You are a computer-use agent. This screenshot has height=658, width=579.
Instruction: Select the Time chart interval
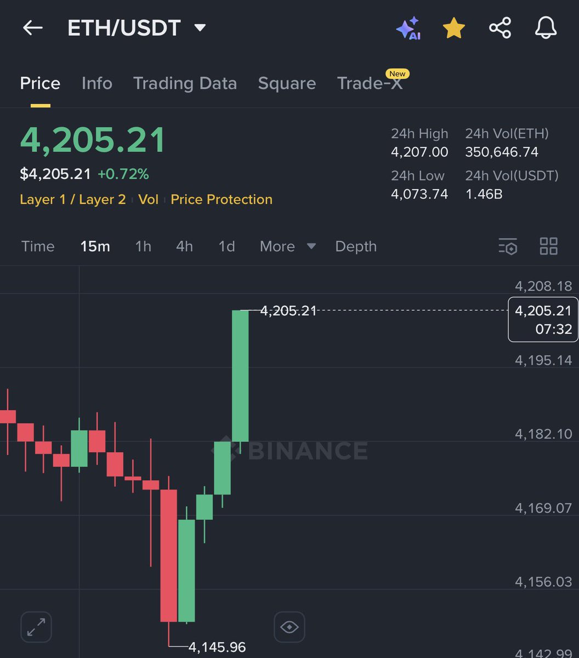click(x=38, y=247)
